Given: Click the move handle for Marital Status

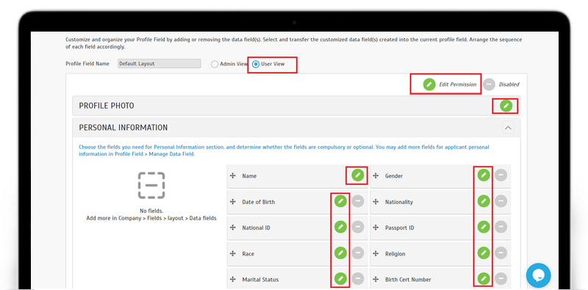Looking at the screenshot, I should (x=232, y=280).
